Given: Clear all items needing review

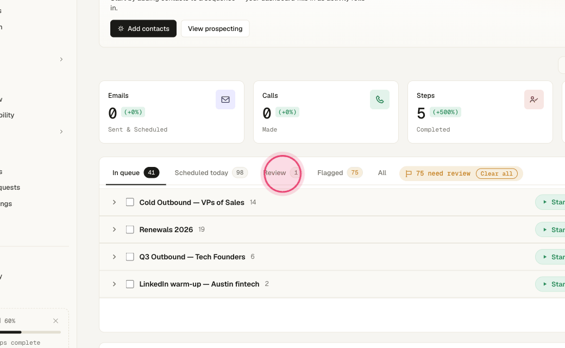Looking at the screenshot, I should pyautogui.click(x=497, y=174).
